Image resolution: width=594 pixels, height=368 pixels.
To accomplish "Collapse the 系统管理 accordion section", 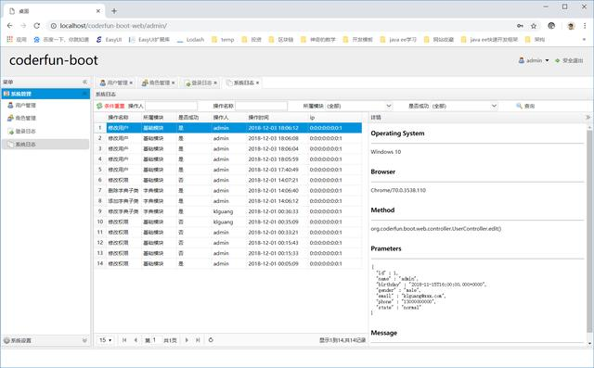I will point(84,94).
